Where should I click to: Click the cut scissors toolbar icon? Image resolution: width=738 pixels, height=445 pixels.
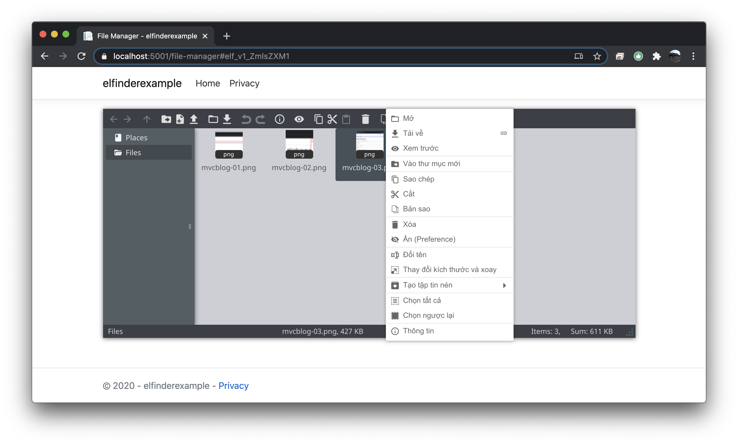tap(332, 119)
